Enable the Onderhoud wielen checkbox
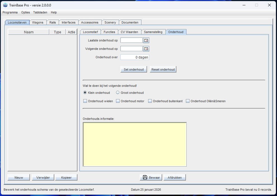 85,101
